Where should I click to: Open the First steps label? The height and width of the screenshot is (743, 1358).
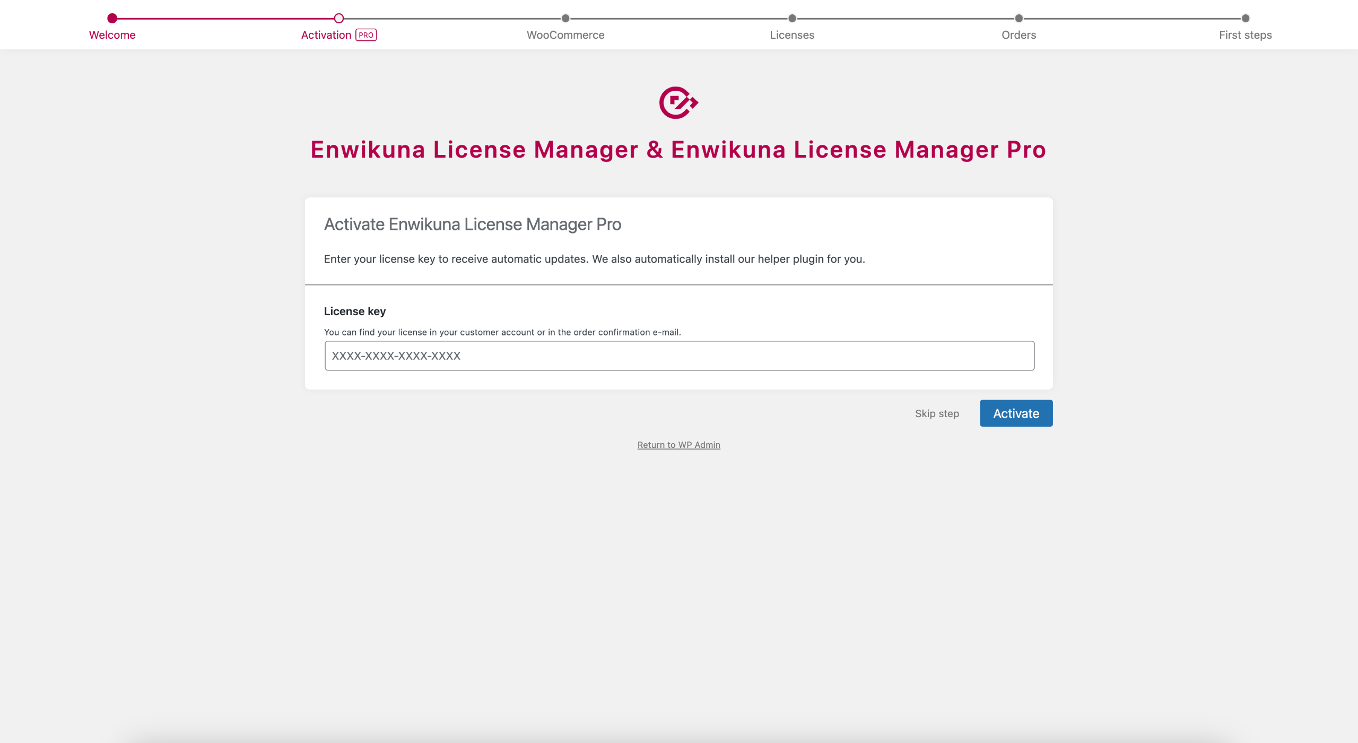pyautogui.click(x=1245, y=35)
